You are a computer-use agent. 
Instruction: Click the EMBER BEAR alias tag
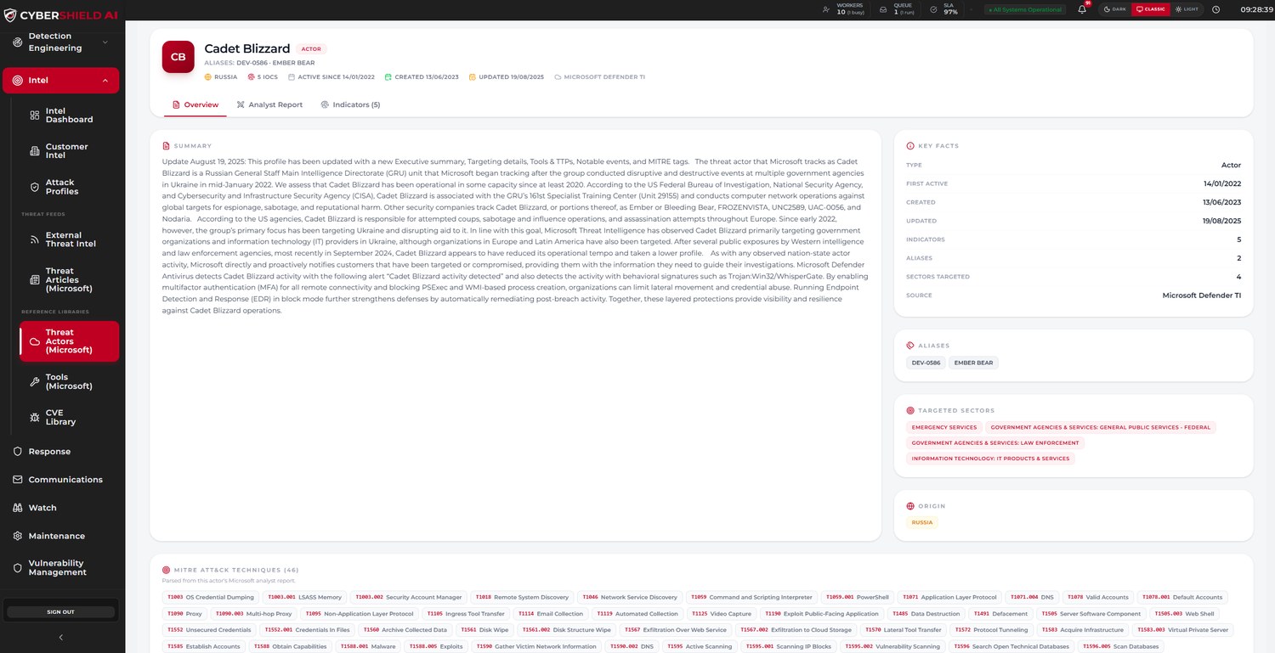pyautogui.click(x=973, y=363)
